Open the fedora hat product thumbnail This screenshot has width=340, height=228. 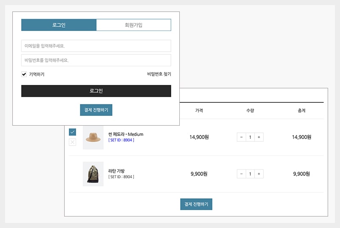pyautogui.click(x=93, y=137)
